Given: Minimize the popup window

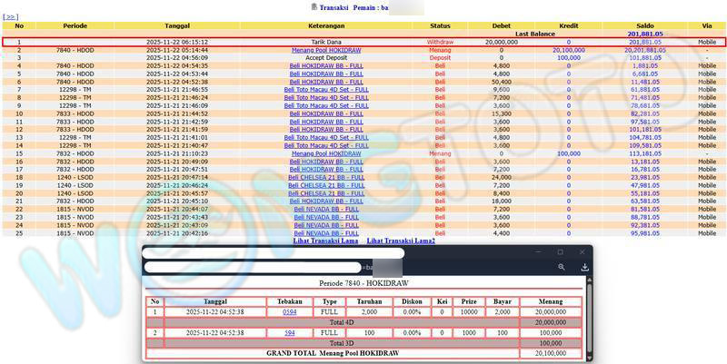Looking at the screenshot, I should [536, 251].
